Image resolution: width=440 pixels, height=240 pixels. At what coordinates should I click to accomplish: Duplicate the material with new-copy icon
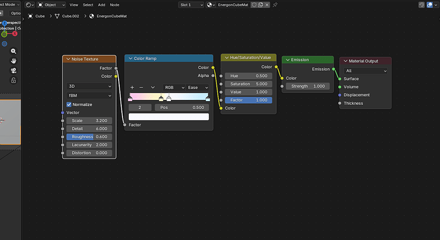260,4
